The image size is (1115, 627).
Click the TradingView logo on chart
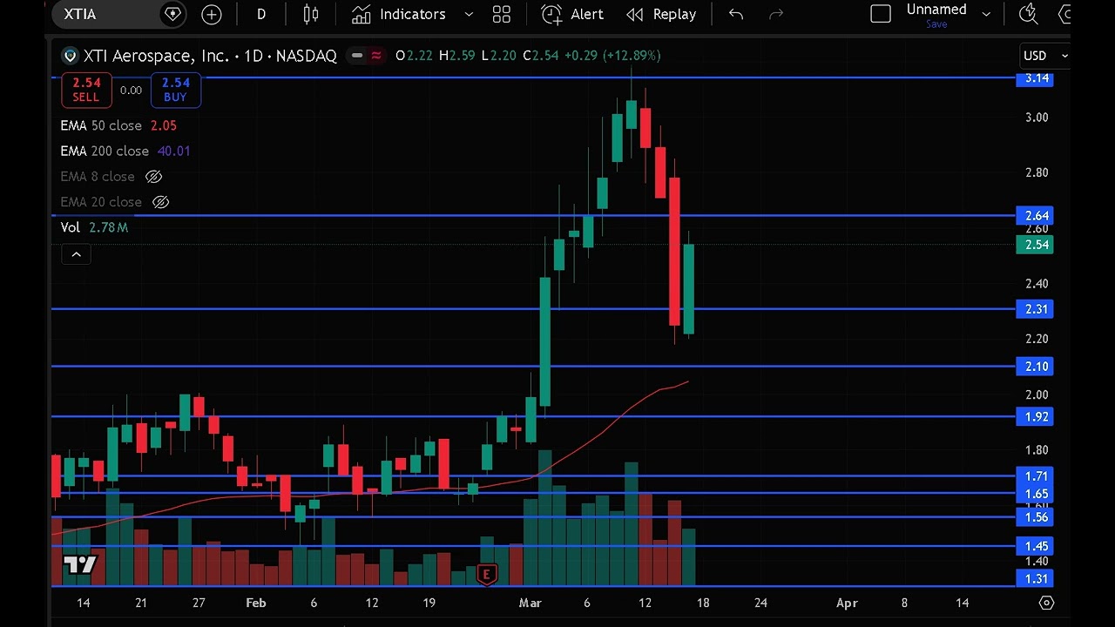[x=80, y=565]
